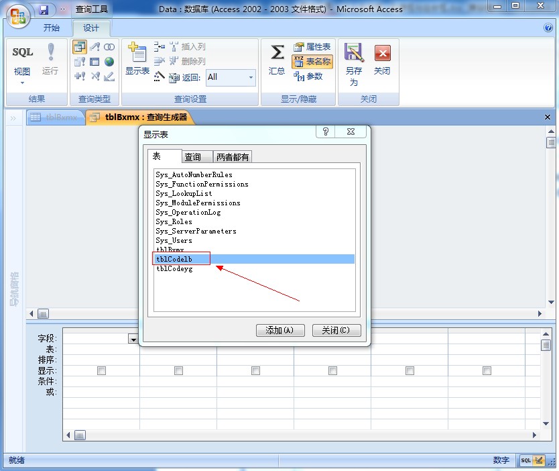Open the Office button menu

(18, 17)
